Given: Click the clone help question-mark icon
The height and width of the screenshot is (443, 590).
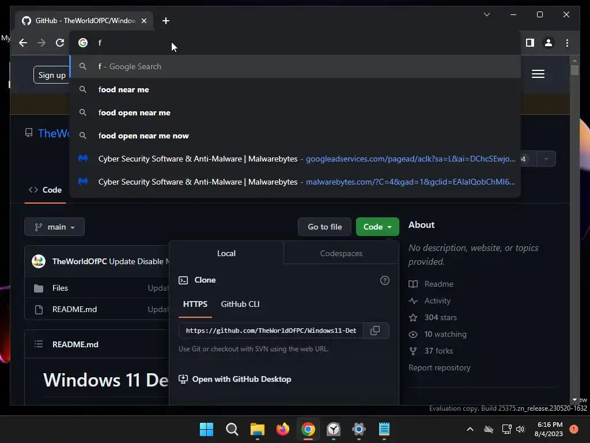Looking at the screenshot, I should (384, 280).
